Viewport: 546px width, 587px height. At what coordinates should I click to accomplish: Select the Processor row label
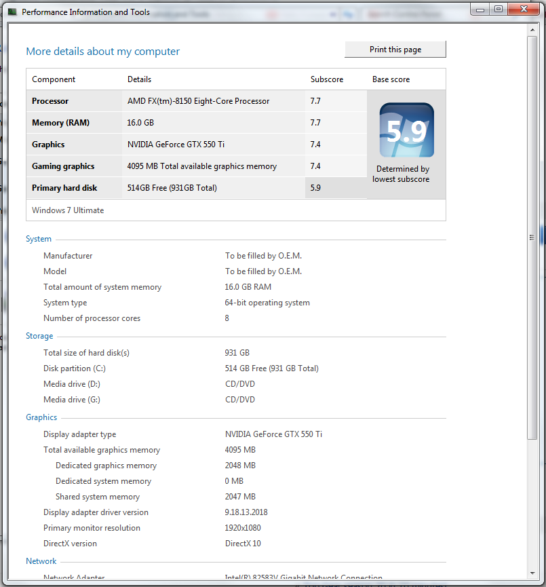tap(50, 101)
